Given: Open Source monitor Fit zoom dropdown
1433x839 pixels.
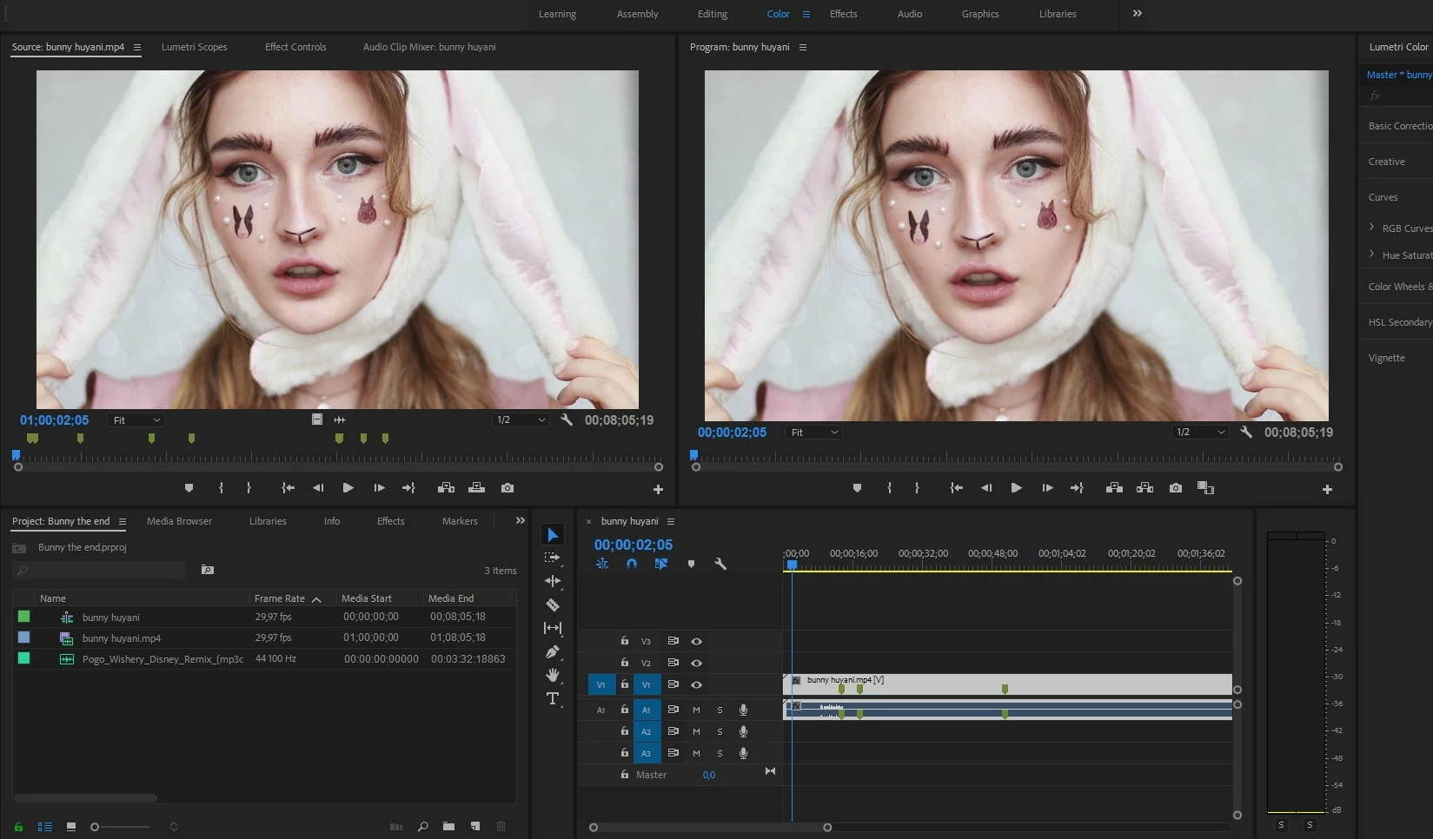Looking at the screenshot, I should [x=136, y=420].
